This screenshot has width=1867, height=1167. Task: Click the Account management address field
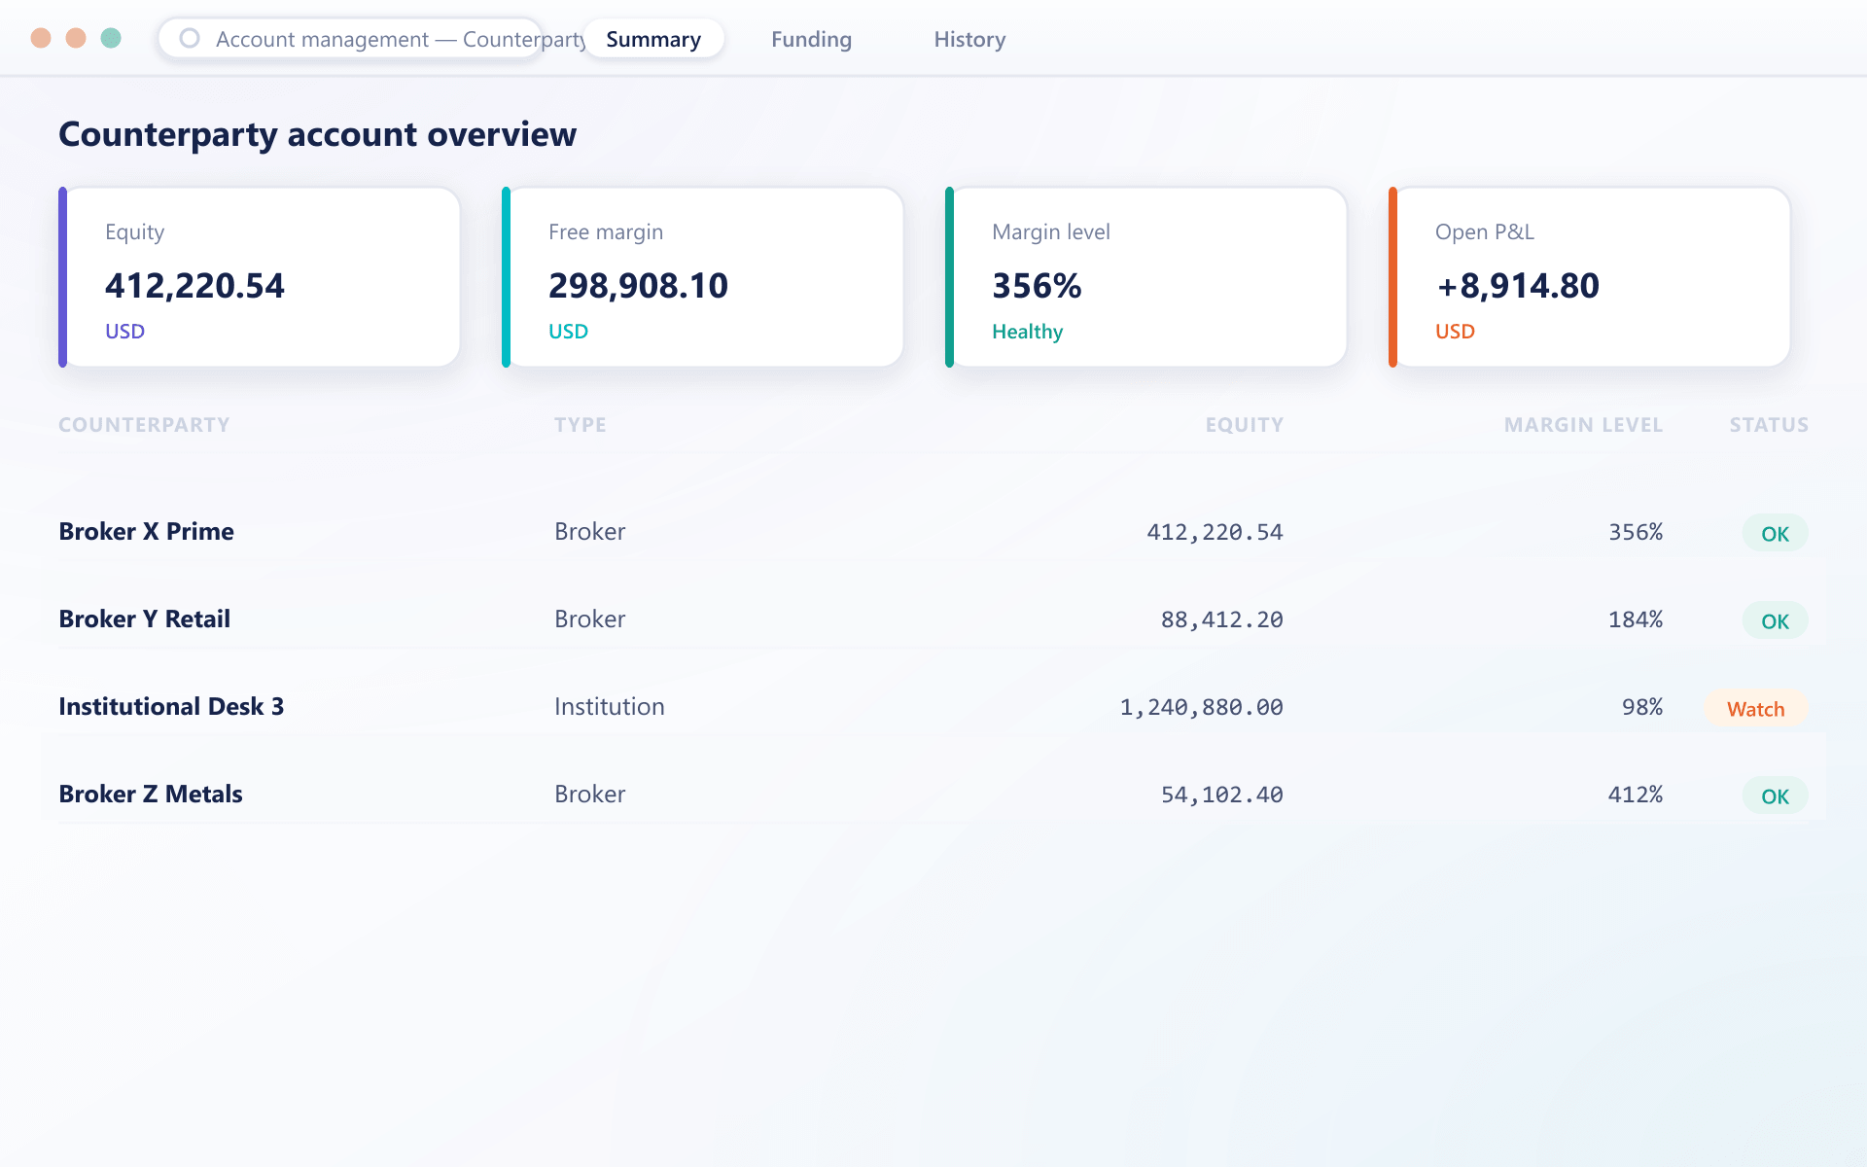(x=351, y=39)
